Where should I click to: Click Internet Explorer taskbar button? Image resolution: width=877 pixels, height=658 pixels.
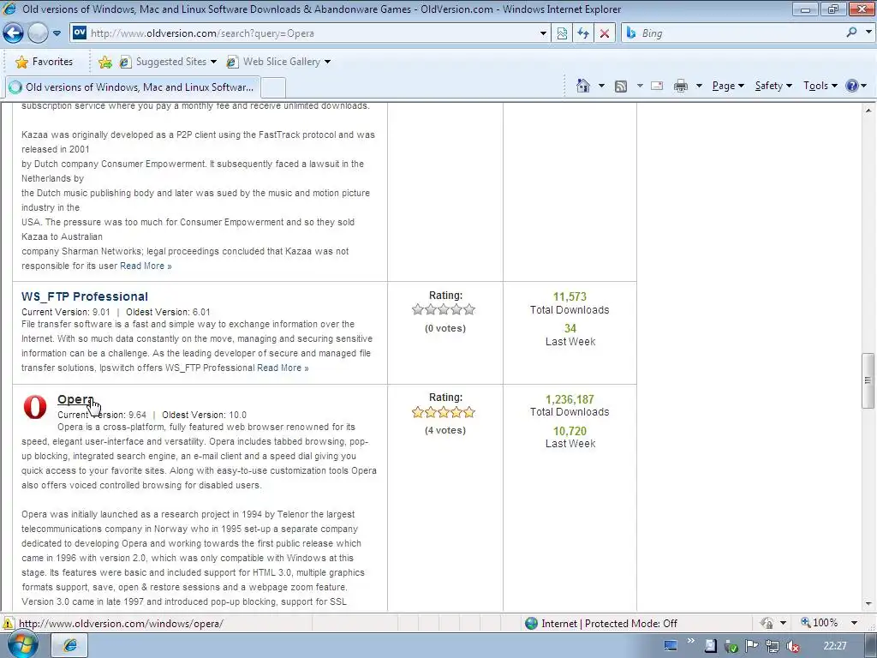(x=70, y=645)
